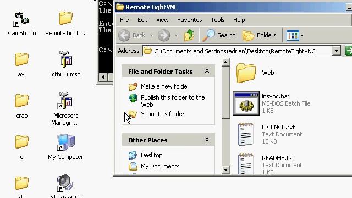The image size is (352, 198).
Task: Open the Edit menu
Action: point(142,20)
